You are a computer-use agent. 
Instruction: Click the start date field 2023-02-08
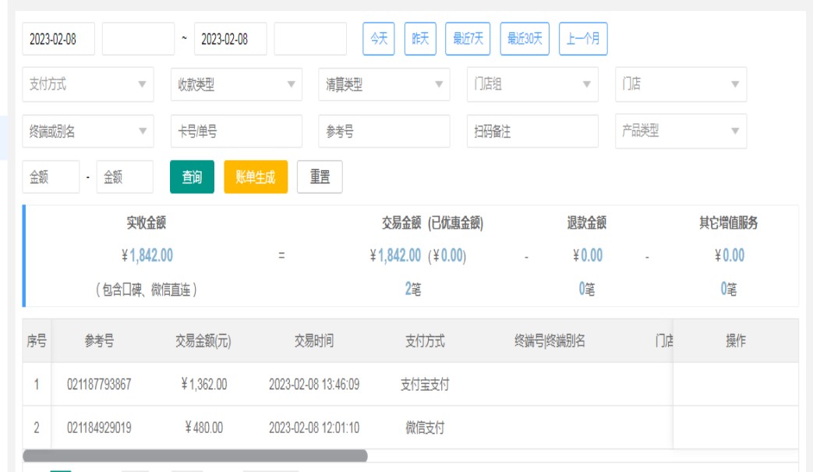58,39
